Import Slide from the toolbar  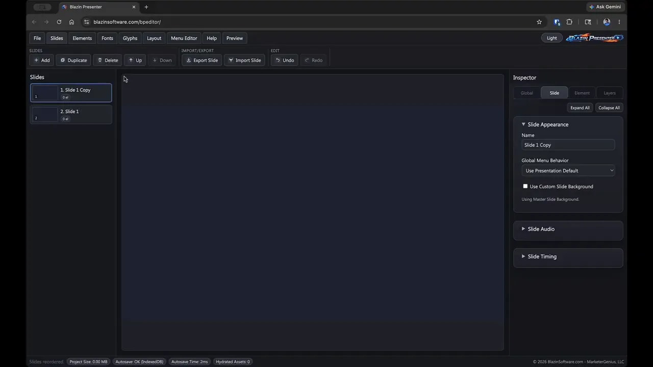coord(244,60)
